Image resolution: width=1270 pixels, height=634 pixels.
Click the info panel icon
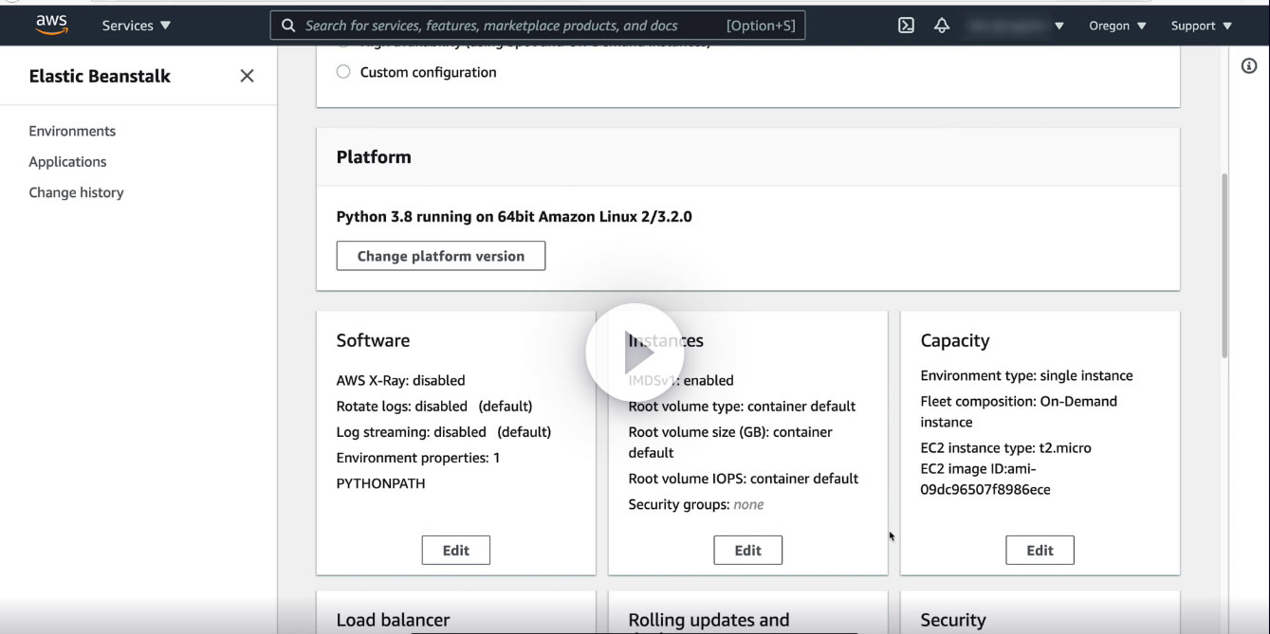(x=1249, y=65)
